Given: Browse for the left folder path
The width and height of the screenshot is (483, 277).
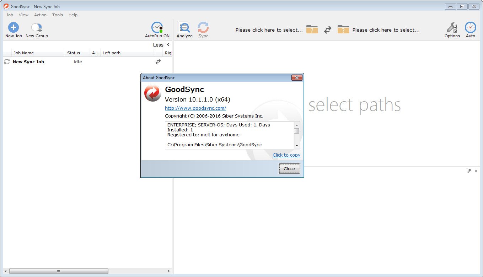Looking at the screenshot, I should (x=312, y=30).
